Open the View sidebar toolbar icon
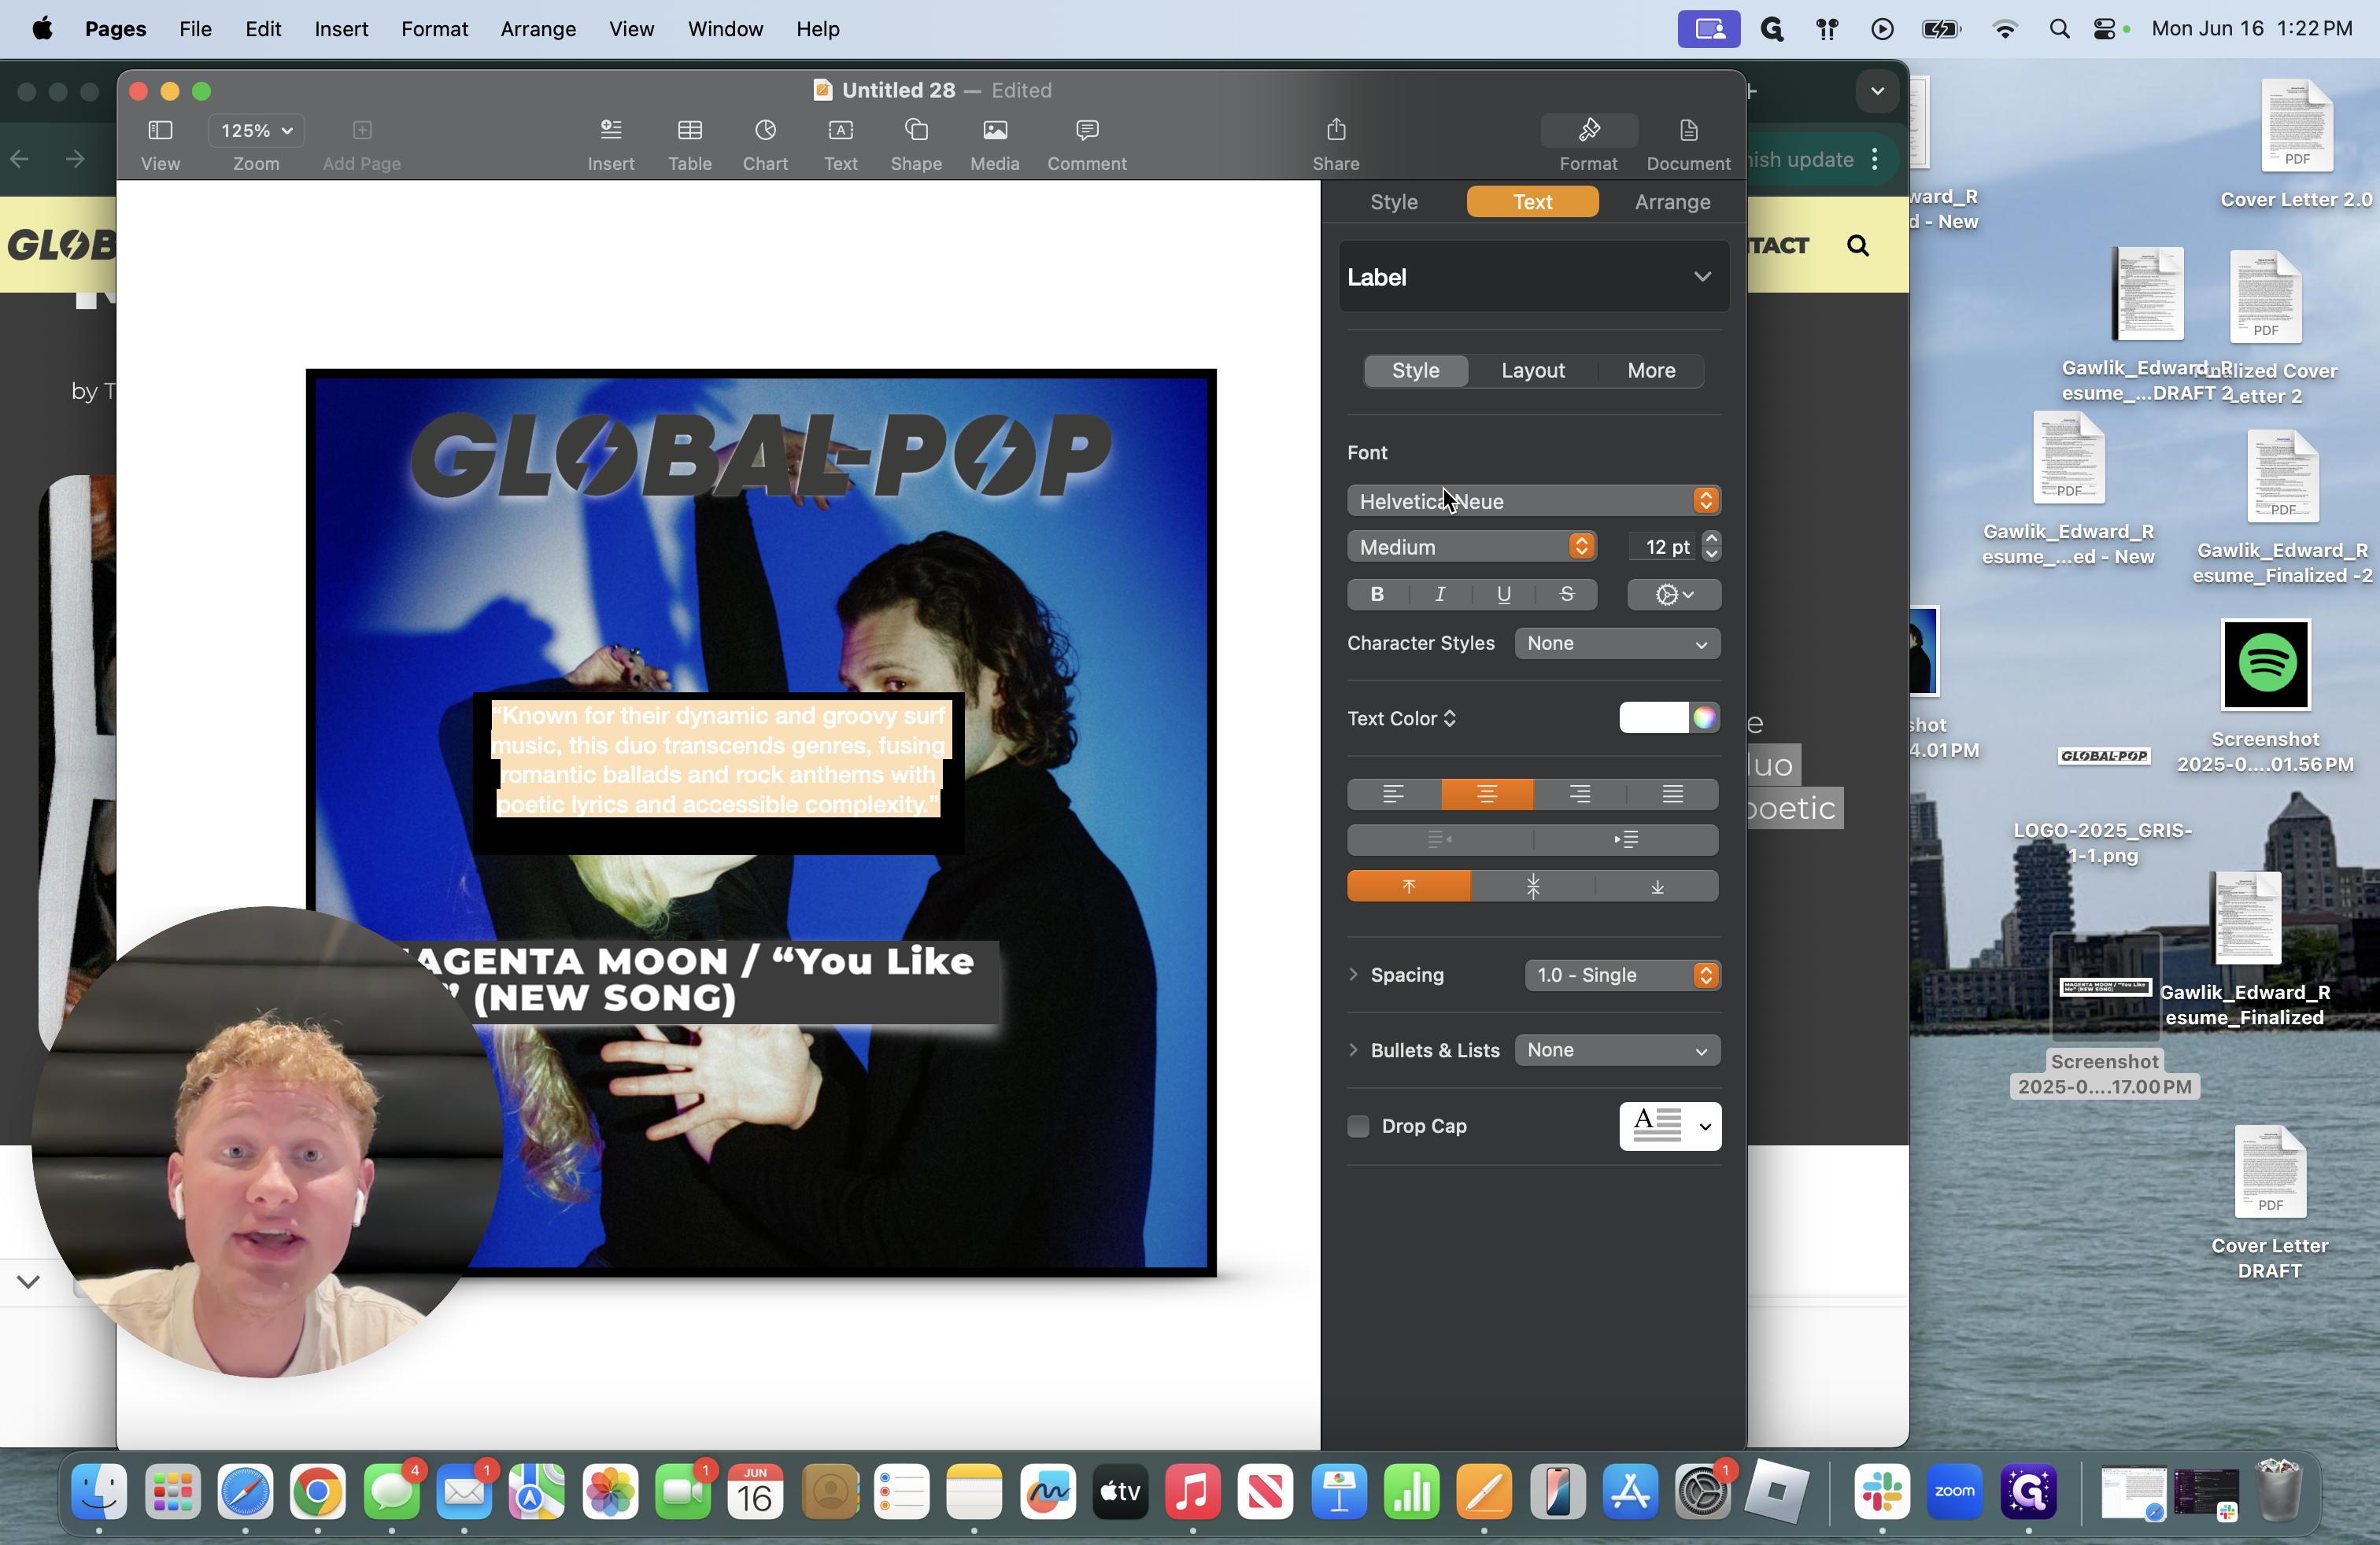 click(x=160, y=130)
